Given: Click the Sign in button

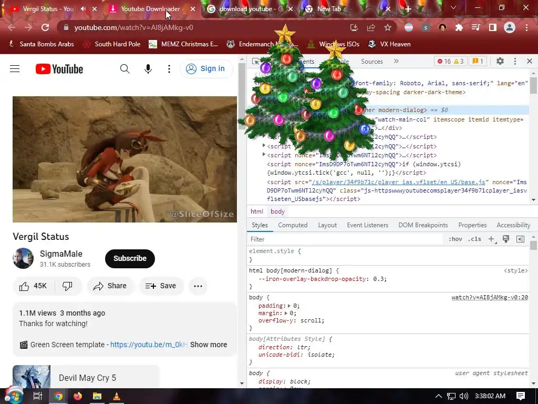Looking at the screenshot, I should coord(206,69).
